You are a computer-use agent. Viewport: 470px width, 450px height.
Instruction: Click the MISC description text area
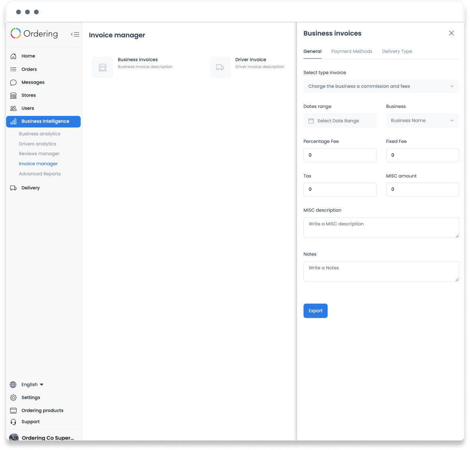(381, 228)
